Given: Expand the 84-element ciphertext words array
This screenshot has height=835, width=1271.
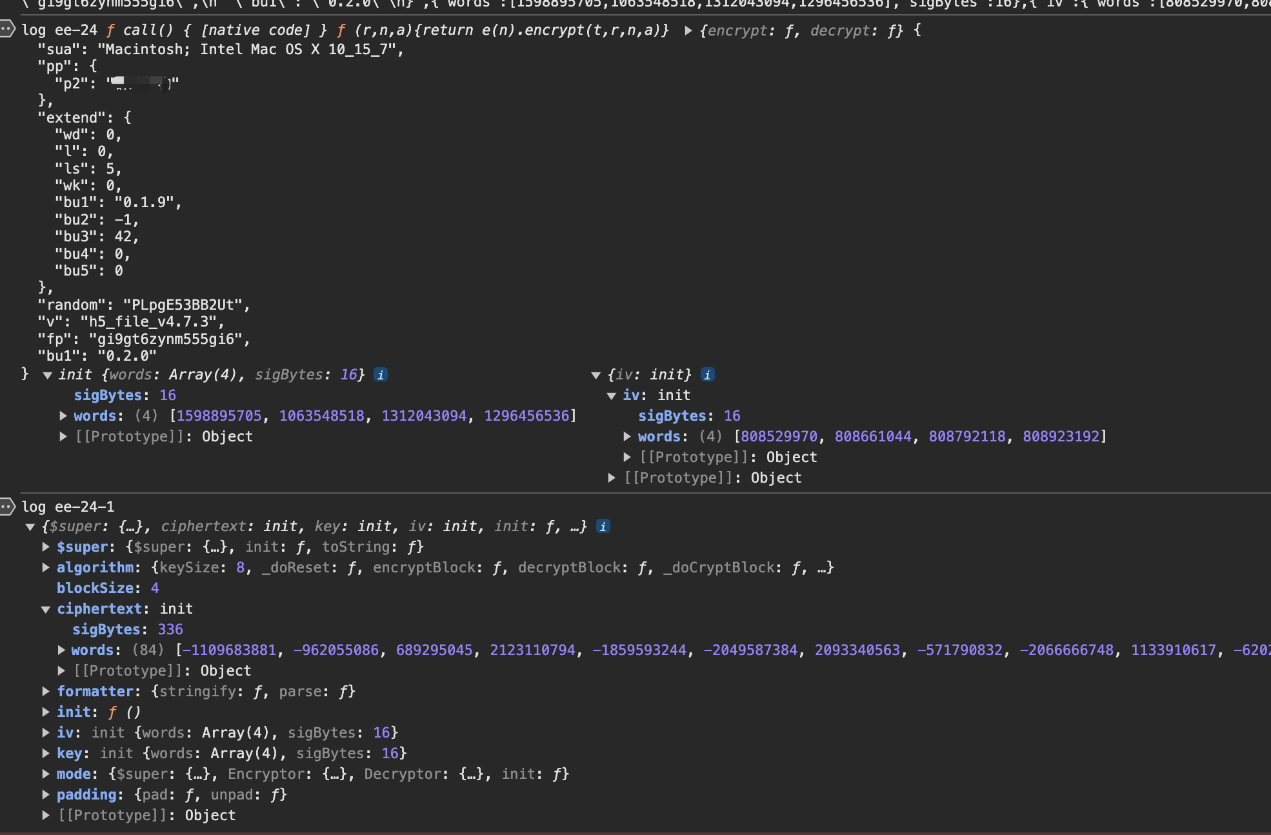Looking at the screenshot, I should click(61, 650).
